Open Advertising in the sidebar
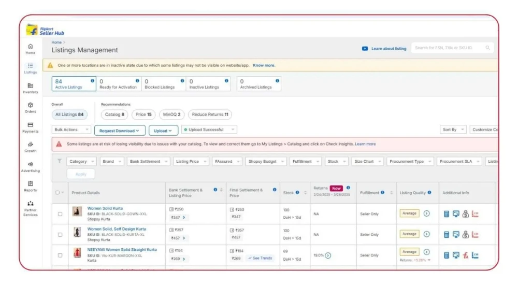 coord(31,167)
